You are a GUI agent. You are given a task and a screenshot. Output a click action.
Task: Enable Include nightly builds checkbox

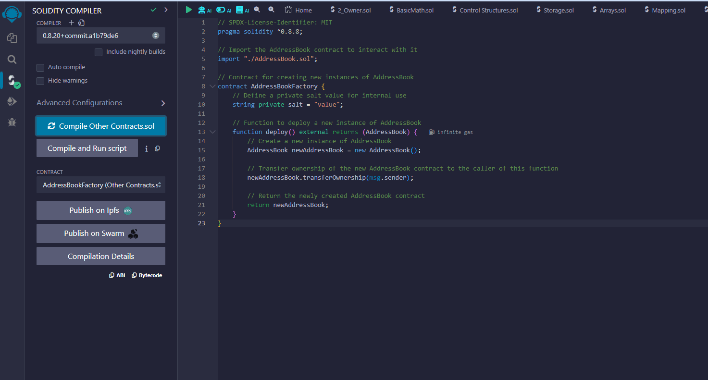coord(99,52)
